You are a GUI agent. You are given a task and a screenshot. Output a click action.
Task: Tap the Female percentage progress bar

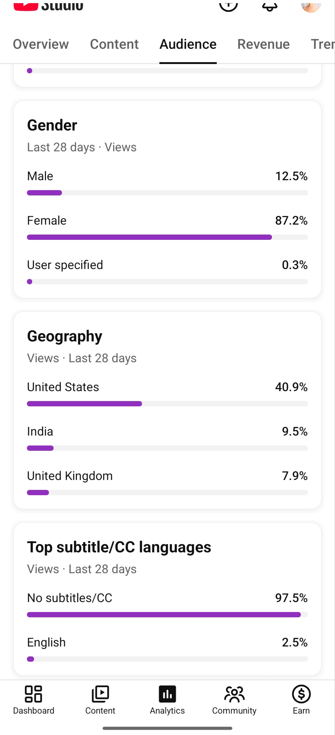point(167,237)
